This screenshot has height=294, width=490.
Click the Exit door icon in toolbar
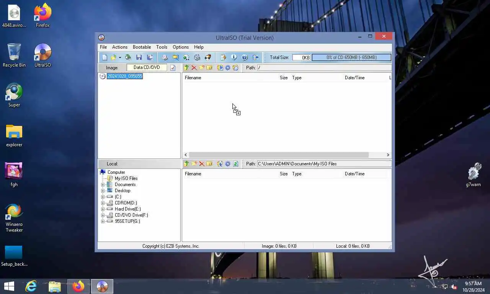pos(255,57)
